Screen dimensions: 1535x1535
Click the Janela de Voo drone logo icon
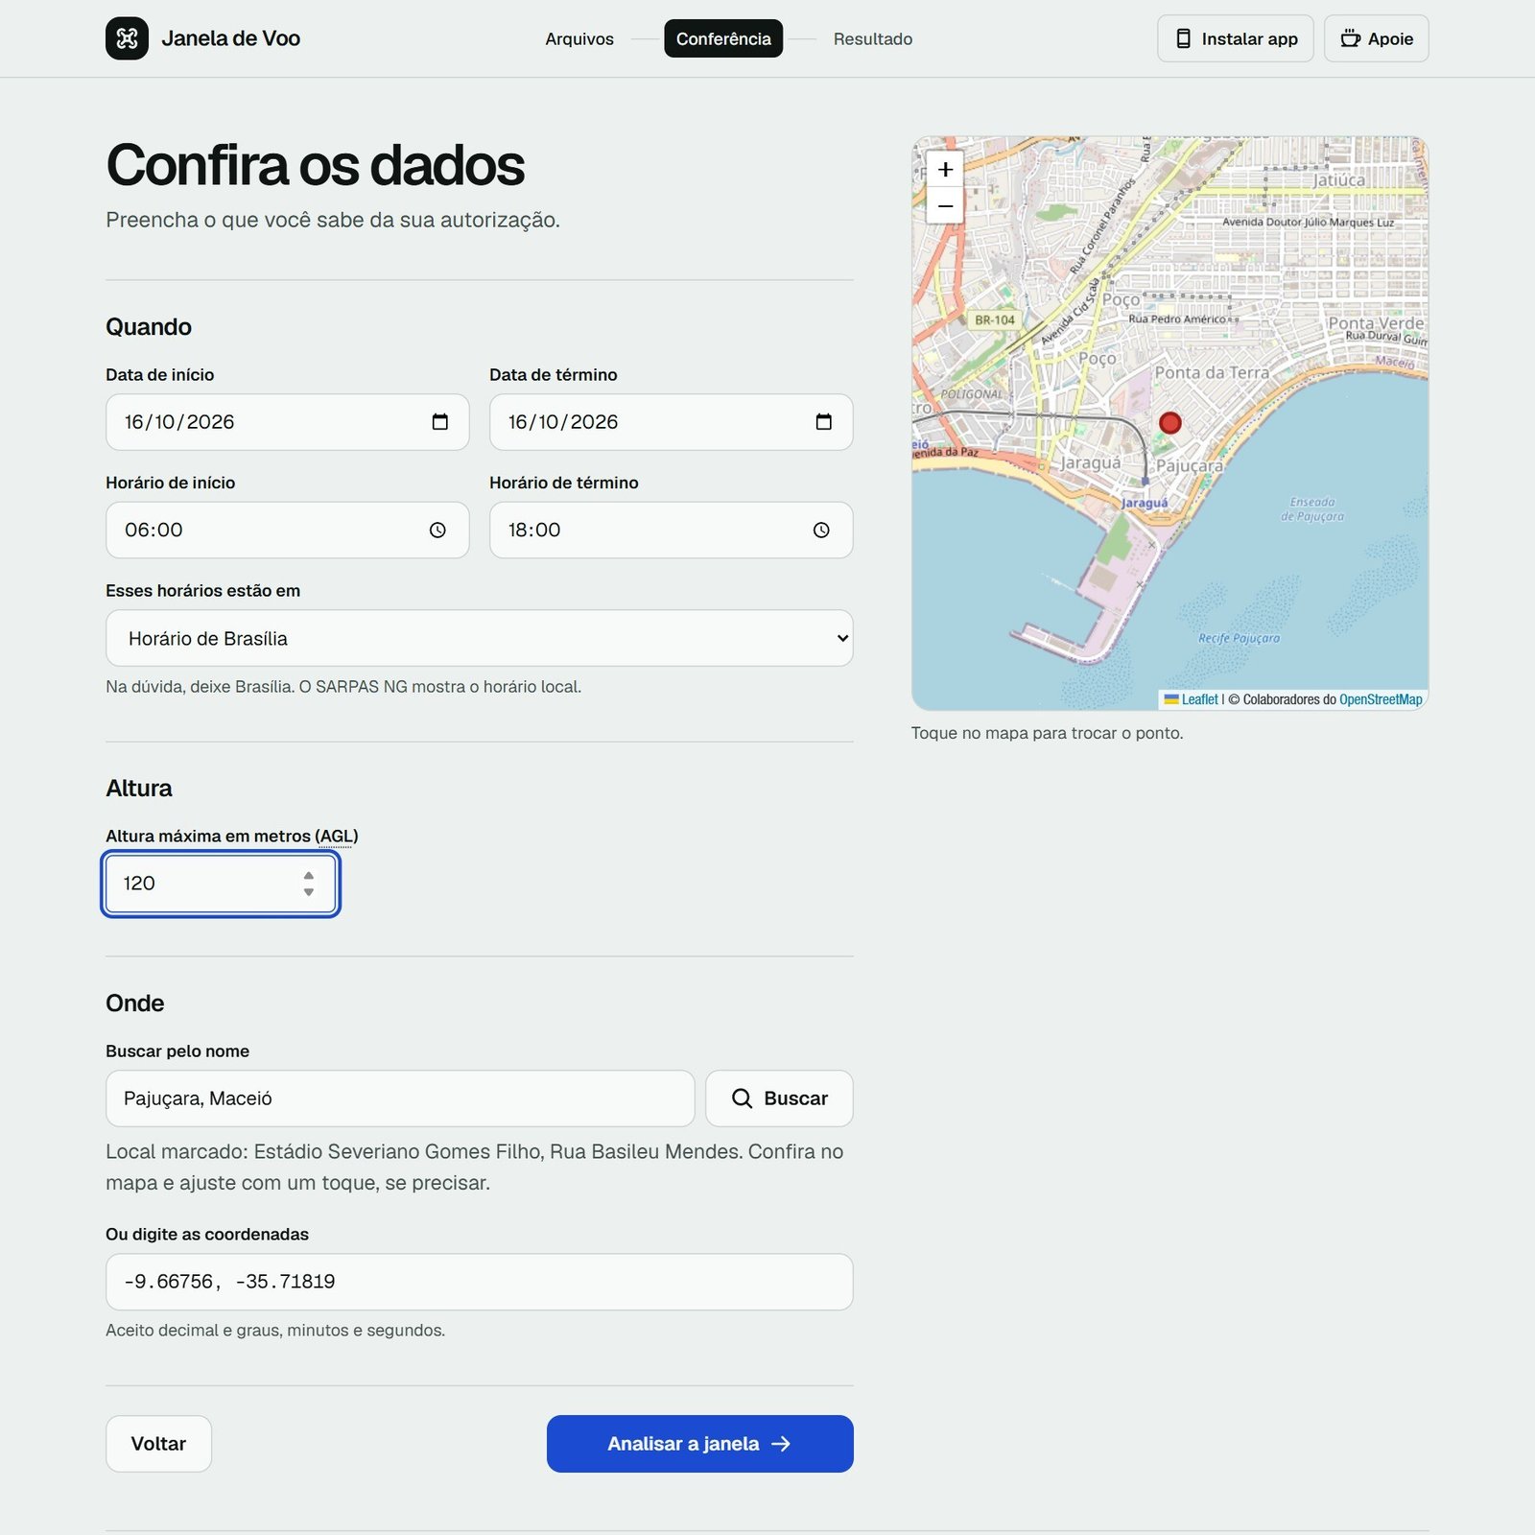click(x=127, y=38)
